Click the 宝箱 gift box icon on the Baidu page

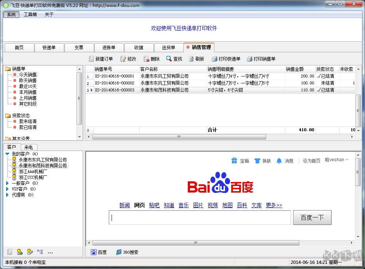[234, 161]
